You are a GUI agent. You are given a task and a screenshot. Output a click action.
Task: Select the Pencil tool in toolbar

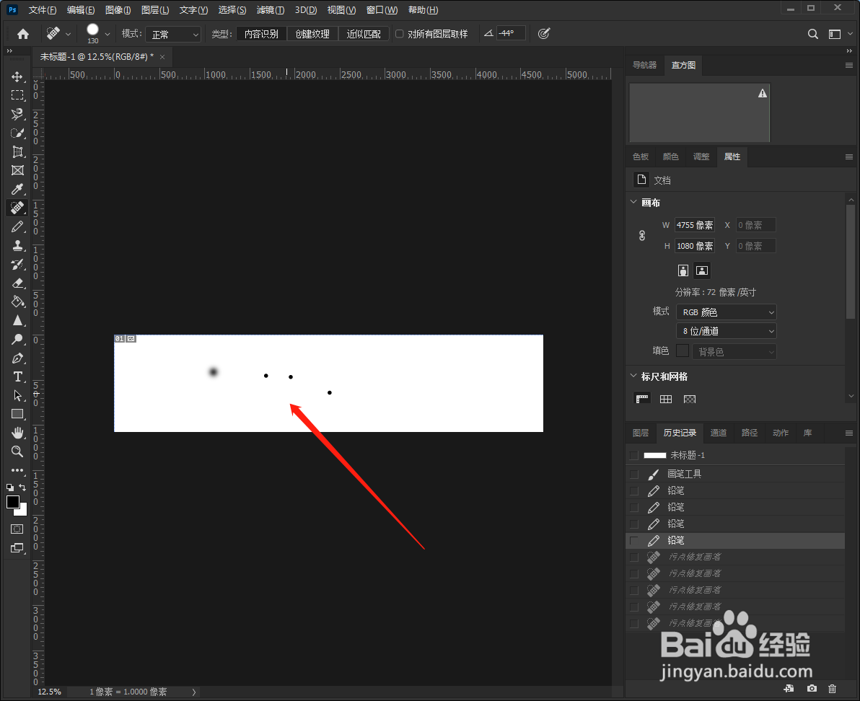[17, 226]
